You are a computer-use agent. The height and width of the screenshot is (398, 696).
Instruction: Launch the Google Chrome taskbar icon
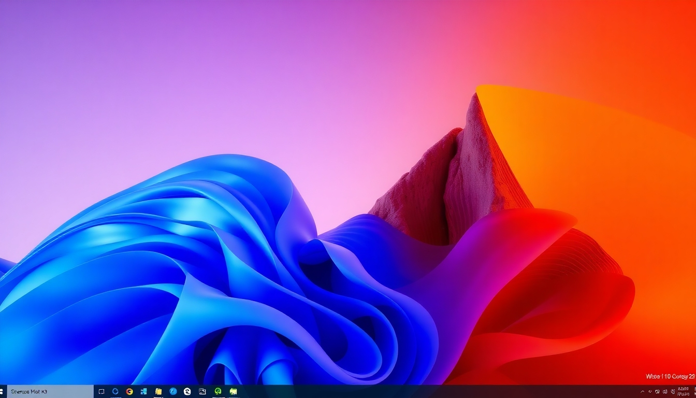click(129, 391)
